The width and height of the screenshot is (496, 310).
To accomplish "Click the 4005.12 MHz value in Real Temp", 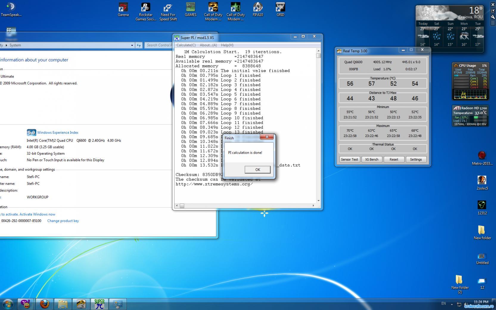I will click(x=383, y=62).
